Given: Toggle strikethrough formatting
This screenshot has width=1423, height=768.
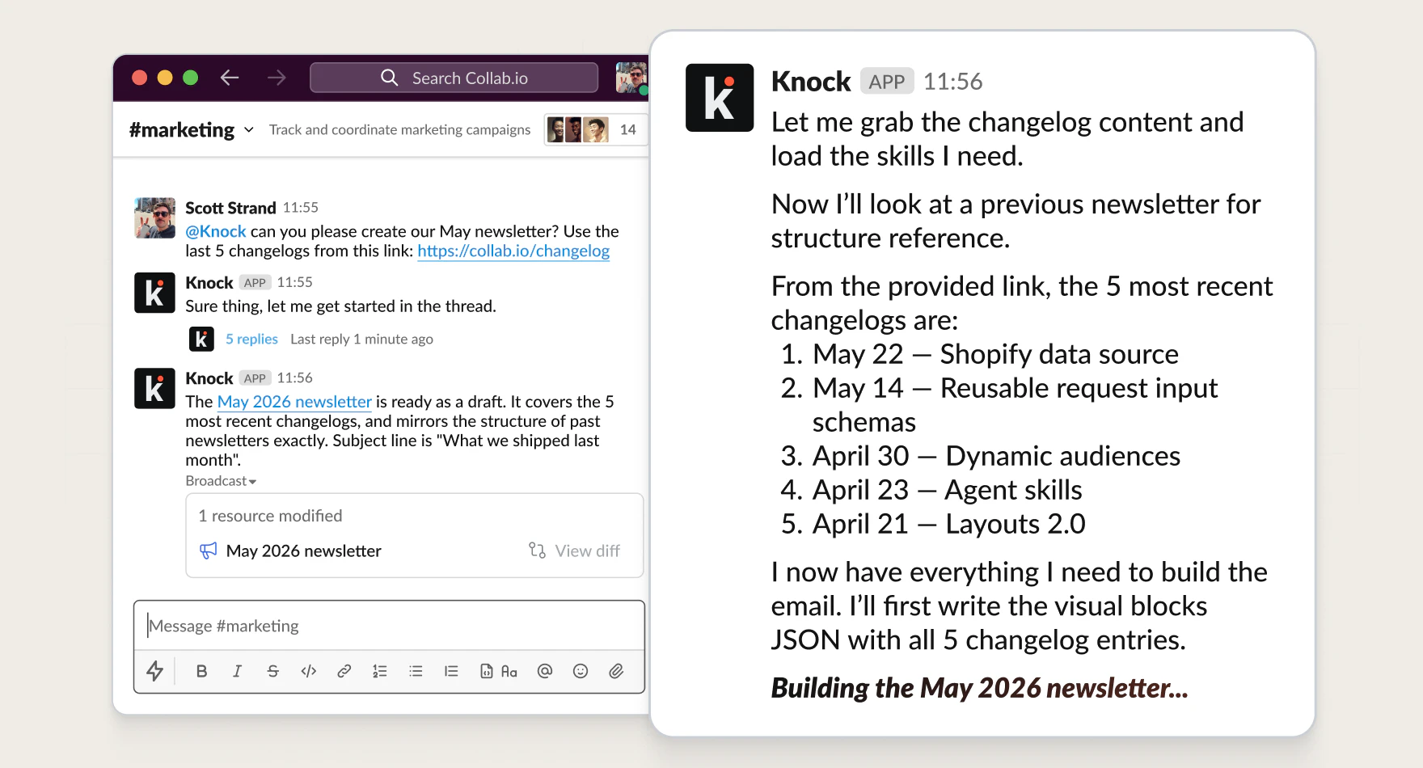Looking at the screenshot, I should tap(272, 671).
